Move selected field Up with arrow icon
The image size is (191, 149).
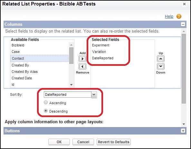[161, 59]
